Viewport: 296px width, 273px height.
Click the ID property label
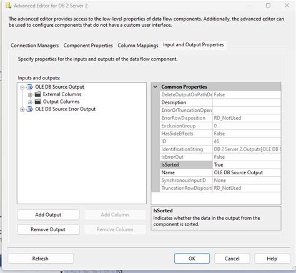coord(186,141)
